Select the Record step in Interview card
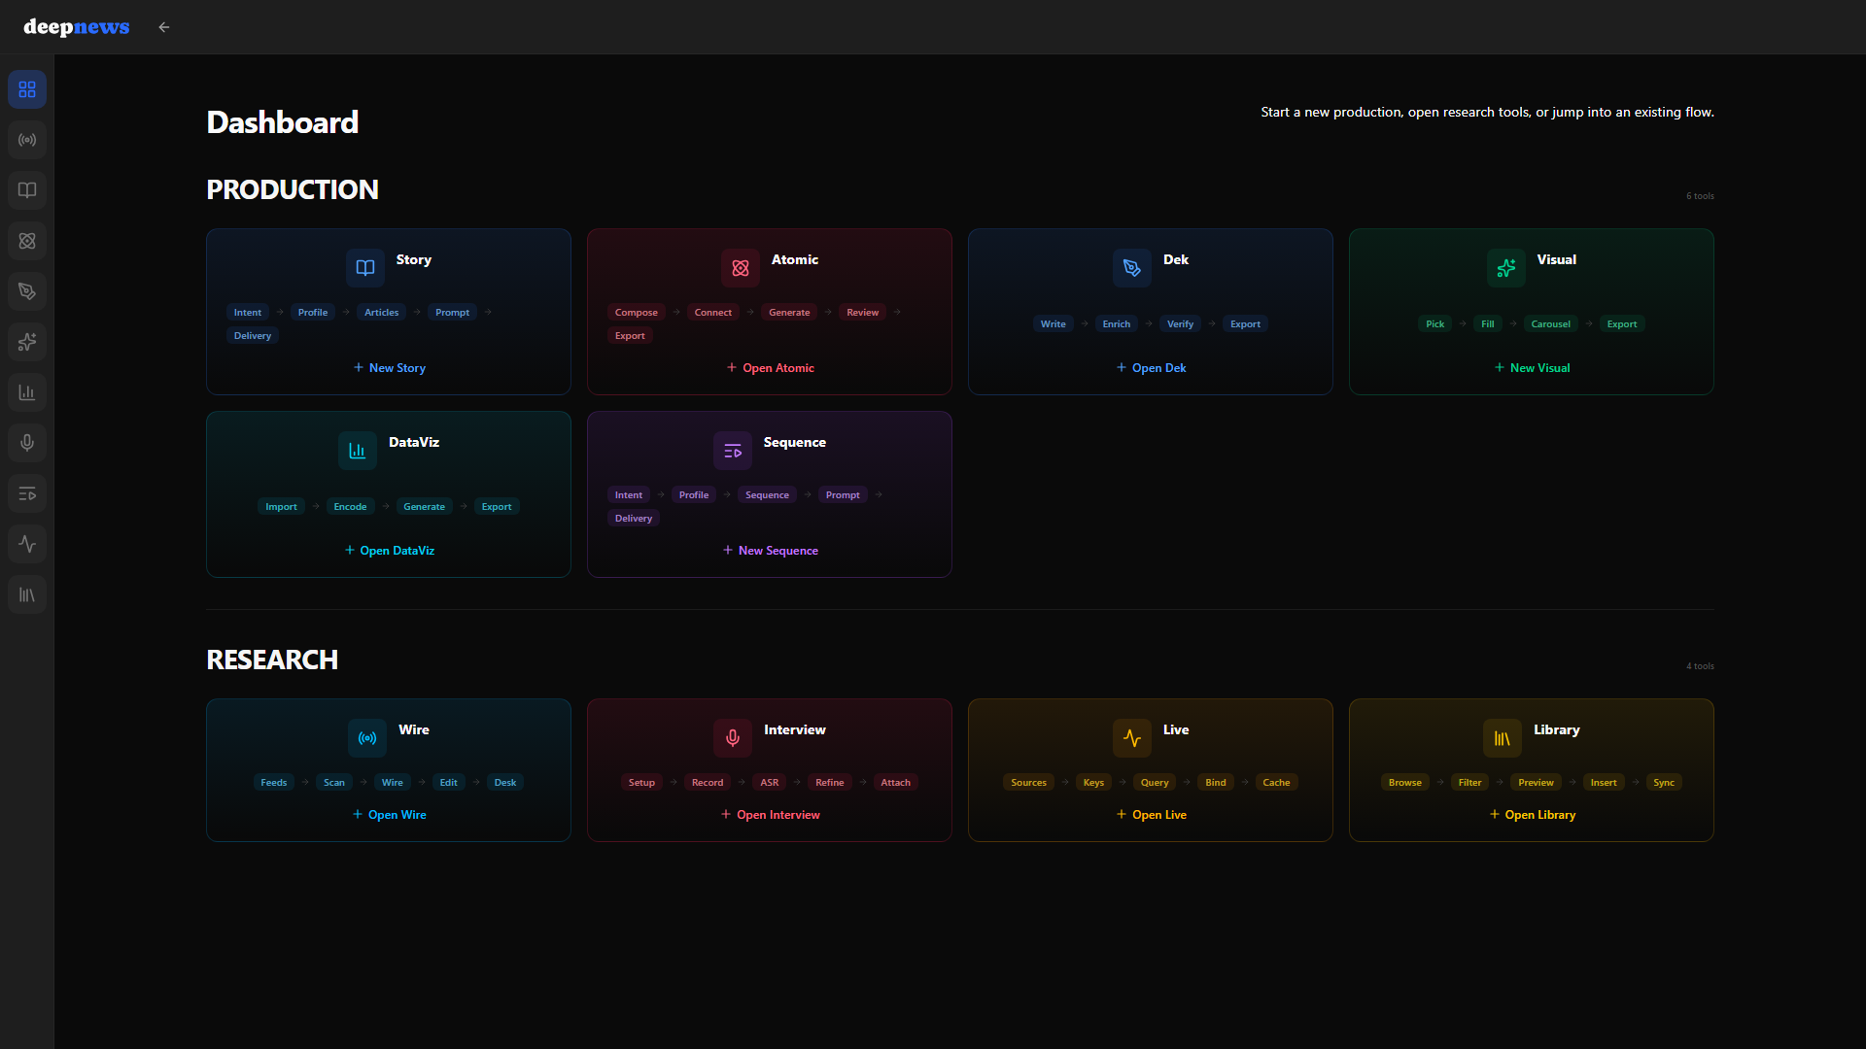The height and width of the screenshot is (1049, 1866). point(707,783)
